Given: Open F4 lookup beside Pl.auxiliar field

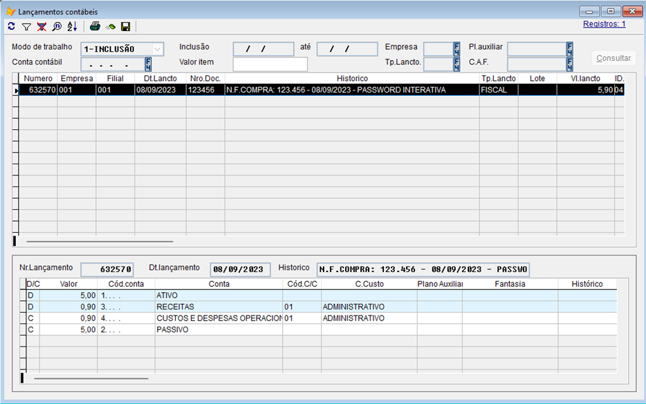Looking at the screenshot, I should [570, 48].
